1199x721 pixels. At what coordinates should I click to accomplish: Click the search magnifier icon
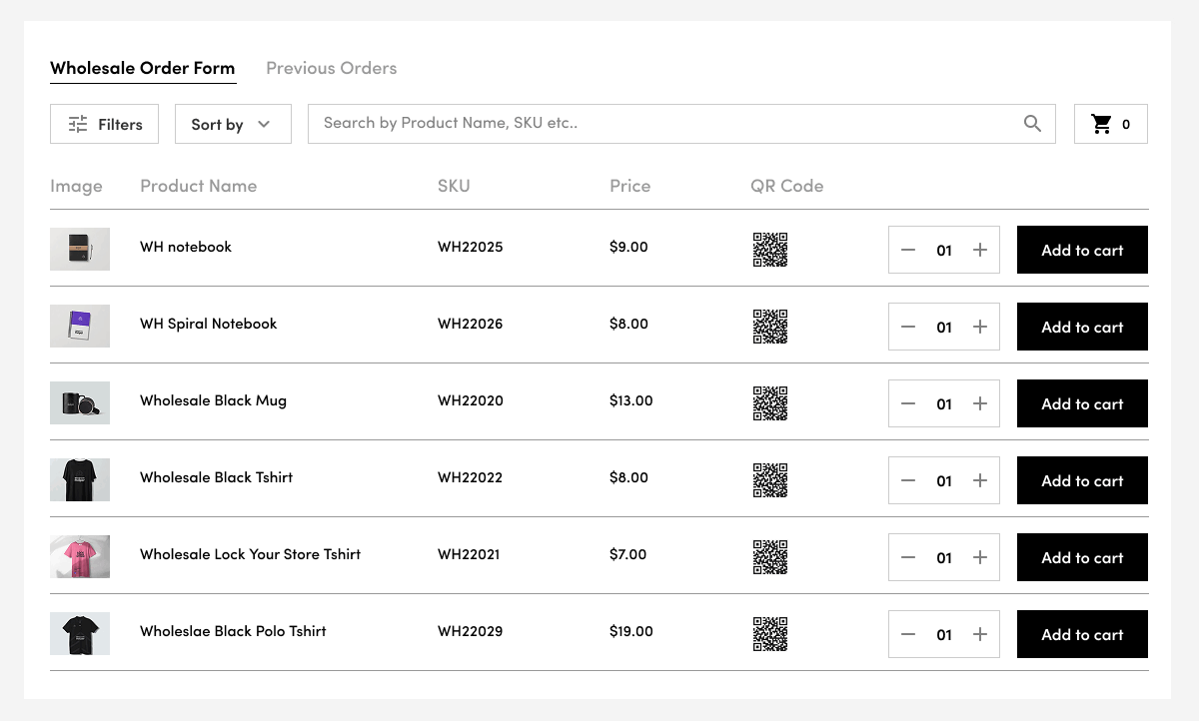(x=1032, y=124)
